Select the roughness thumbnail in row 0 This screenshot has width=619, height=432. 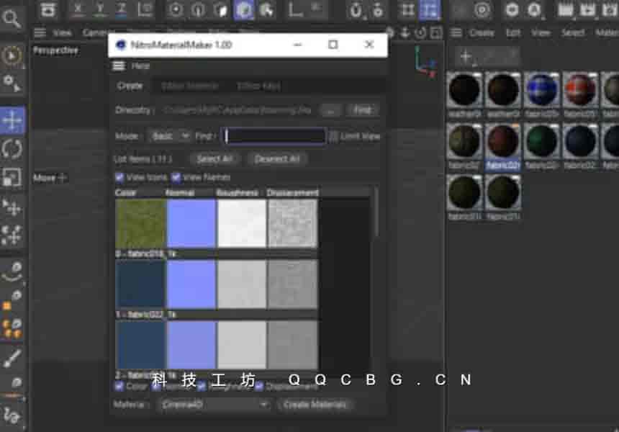coord(242,223)
